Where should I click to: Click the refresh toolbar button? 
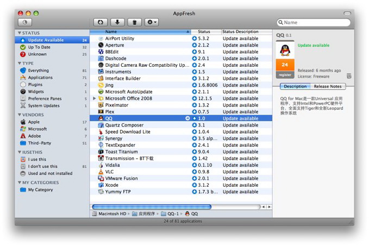[x=101, y=22]
